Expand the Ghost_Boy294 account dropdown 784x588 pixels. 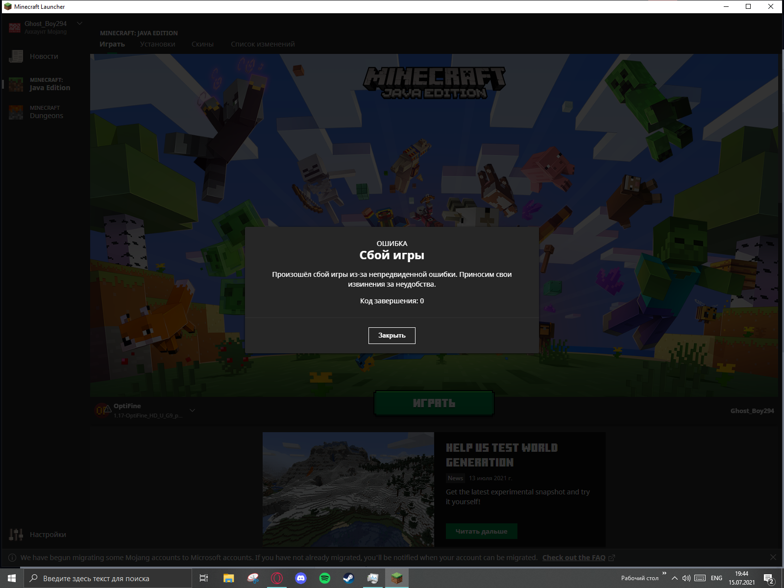(x=80, y=24)
